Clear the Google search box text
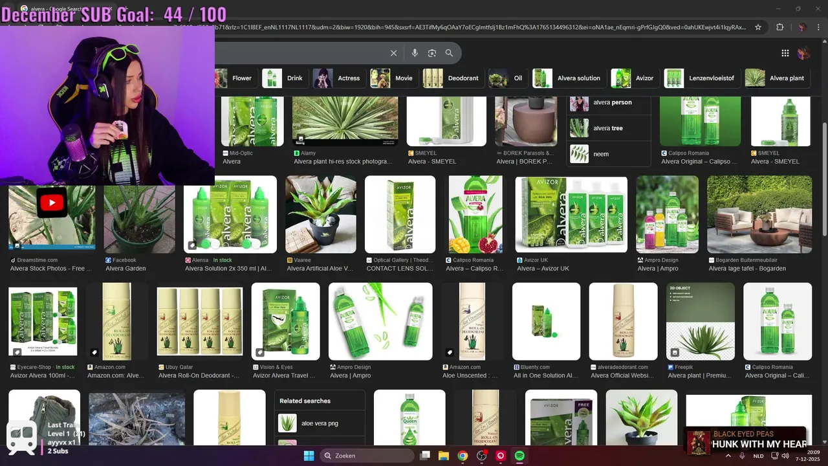Viewport: 828px width, 466px height. [393, 53]
